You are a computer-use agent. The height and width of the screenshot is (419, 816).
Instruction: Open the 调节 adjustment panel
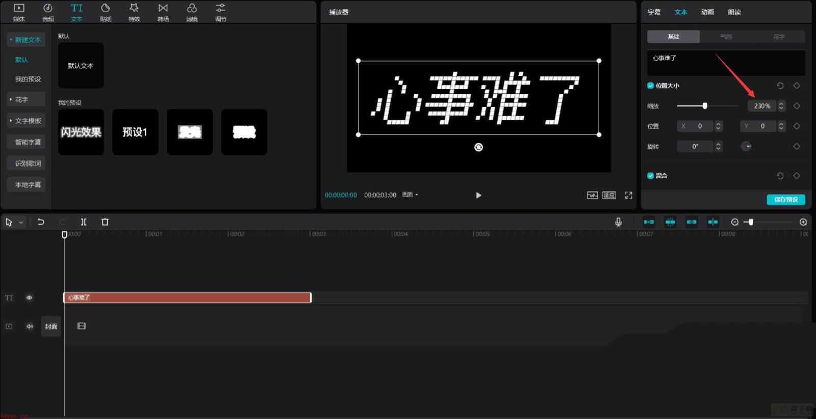pos(220,12)
